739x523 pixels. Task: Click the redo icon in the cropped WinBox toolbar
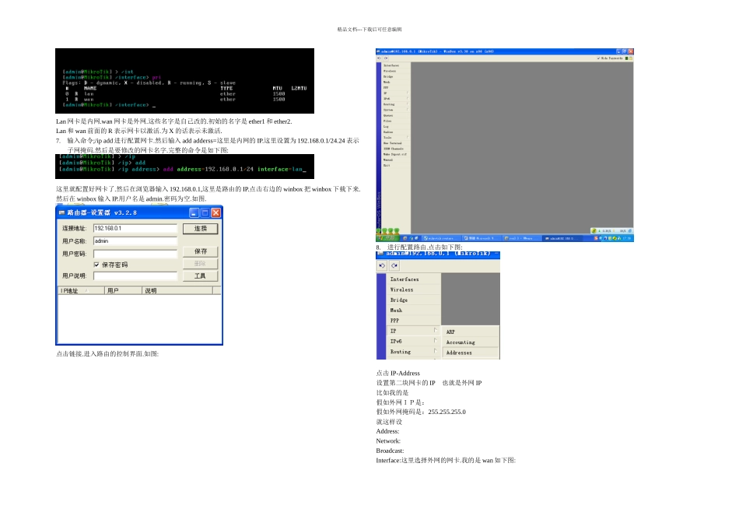click(394, 265)
